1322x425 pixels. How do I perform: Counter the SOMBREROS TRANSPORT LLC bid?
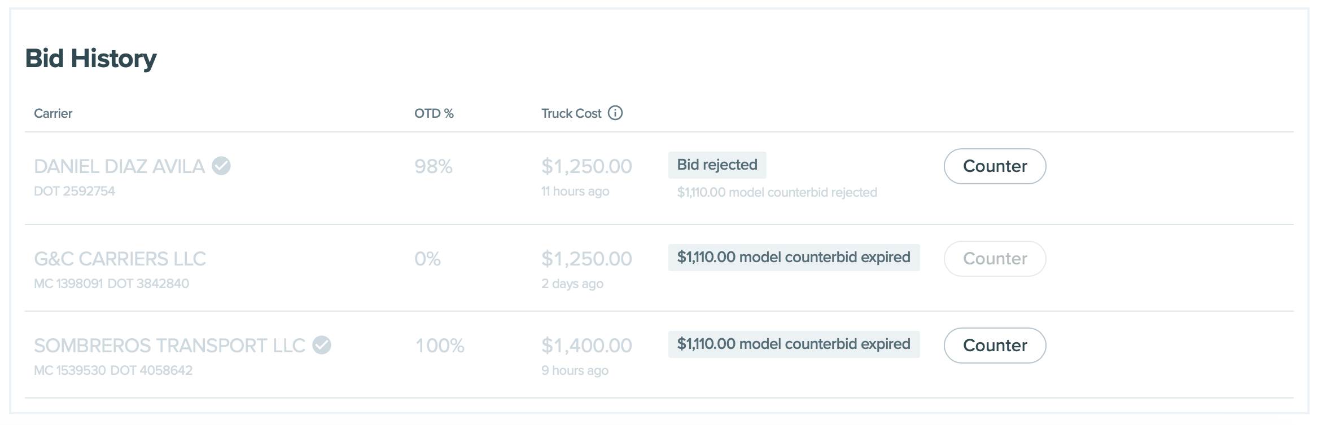point(995,346)
